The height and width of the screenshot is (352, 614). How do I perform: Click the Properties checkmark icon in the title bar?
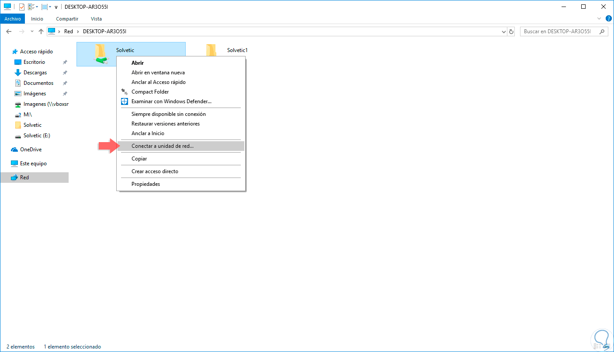[x=22, y=7]
